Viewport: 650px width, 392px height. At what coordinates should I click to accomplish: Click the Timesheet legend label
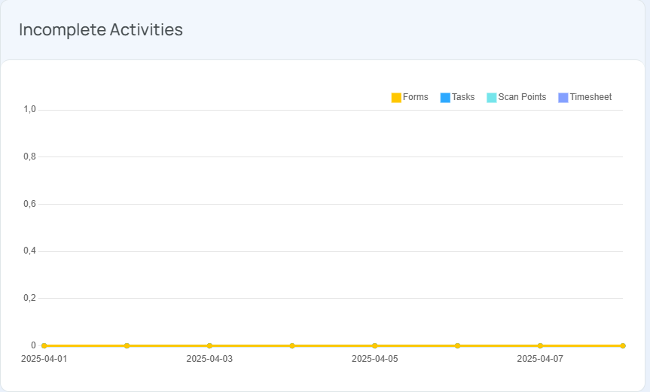pyautogui.click(x=590, y=97)
